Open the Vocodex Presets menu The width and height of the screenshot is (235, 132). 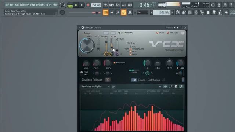(x=169, y=27)
